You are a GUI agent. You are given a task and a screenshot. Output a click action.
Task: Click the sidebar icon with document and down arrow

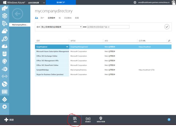coord(5,24)
